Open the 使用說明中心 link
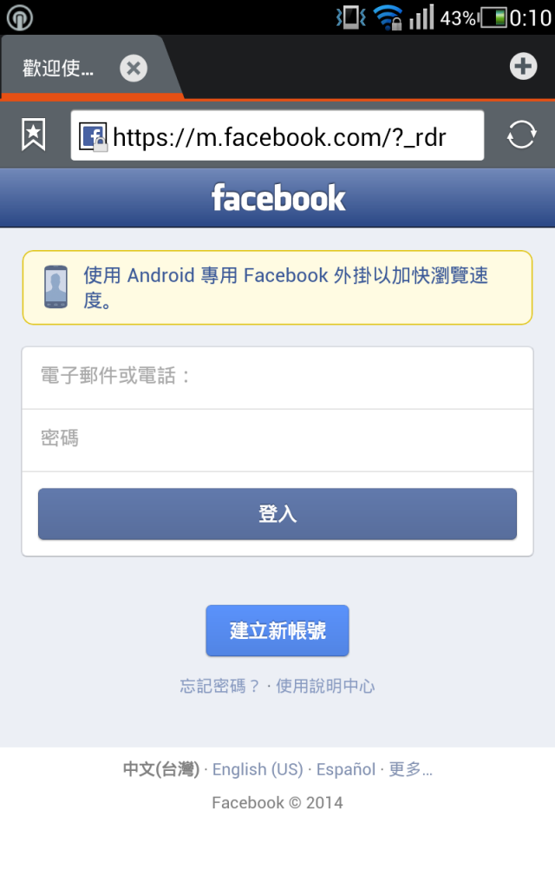The image size is (555, 889). tap(325, 686)
